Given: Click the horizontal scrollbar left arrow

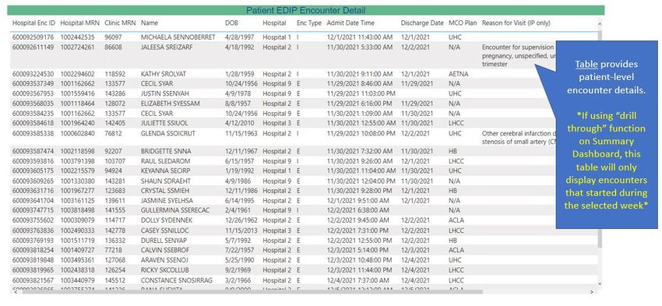Looking at the screenshot, I should pos(16,292).
